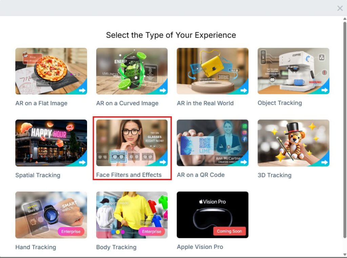Select the Object Tracking text label
The width and height of the screenshot is (347, 258).
coord(280,103)
